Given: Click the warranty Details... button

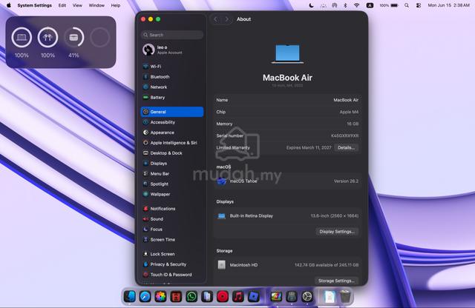Looking at the screenshot, I should pos(346,148).
